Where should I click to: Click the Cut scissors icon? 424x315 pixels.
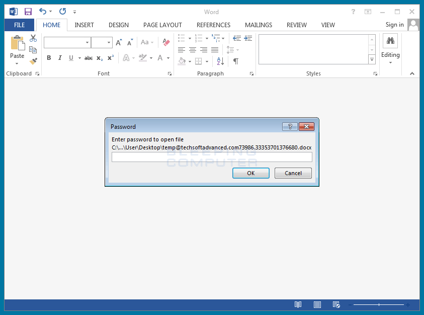[x=33, y=38]
